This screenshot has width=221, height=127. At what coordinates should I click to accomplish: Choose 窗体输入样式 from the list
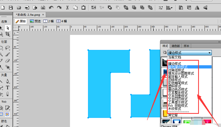(190, 77)
